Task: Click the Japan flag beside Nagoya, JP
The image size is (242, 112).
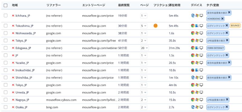Action: [x=13, y=100]
